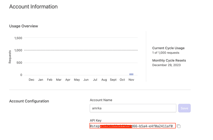Select the API key text string
The height and width of the screenshot is (140, 213).
click(x=132, y=126)
